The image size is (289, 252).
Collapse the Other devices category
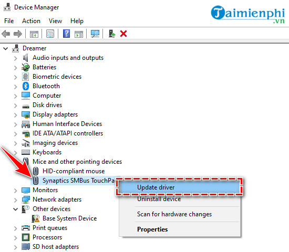[x=15, y=209]
